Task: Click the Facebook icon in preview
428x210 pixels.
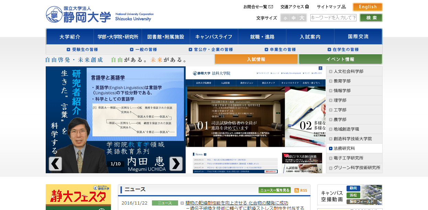Action: pos(320,68)
